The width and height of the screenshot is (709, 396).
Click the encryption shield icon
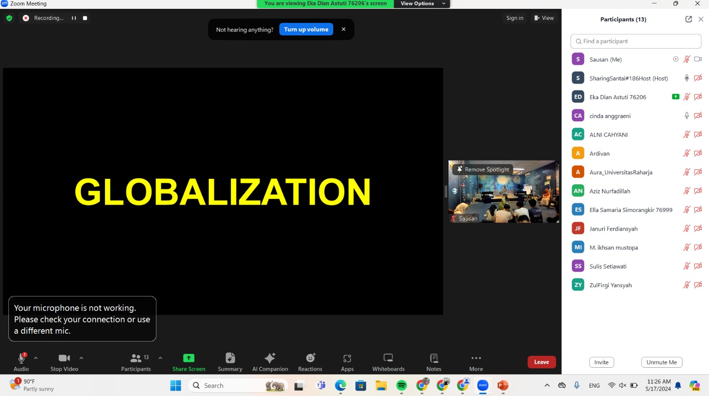[9, 18]
